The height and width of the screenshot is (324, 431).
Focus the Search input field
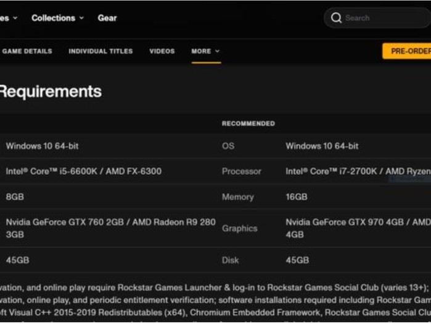377,18
